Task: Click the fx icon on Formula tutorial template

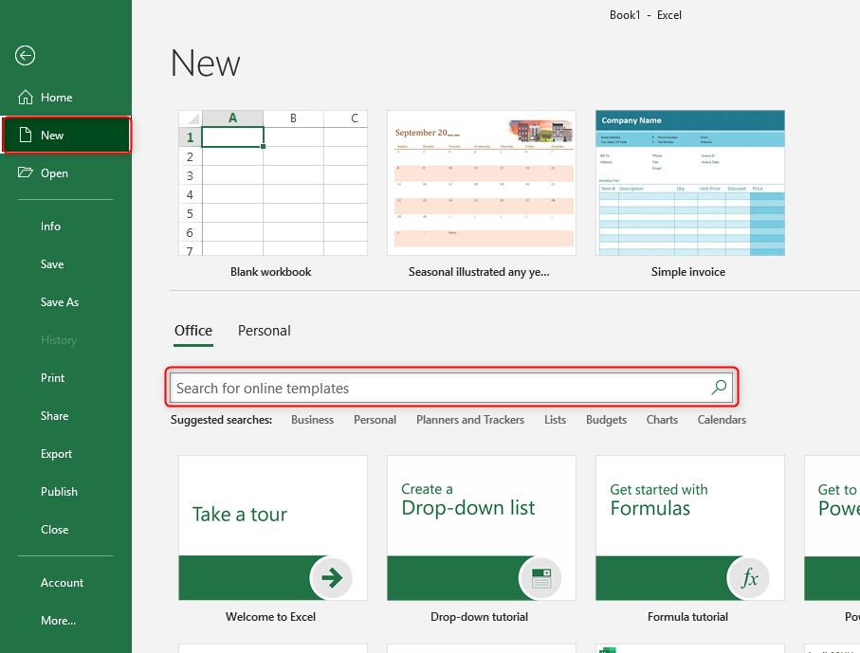Action: (749, 577)
